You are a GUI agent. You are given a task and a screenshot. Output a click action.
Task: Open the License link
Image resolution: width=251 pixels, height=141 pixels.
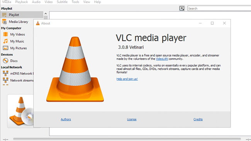[x=132, y=119]
